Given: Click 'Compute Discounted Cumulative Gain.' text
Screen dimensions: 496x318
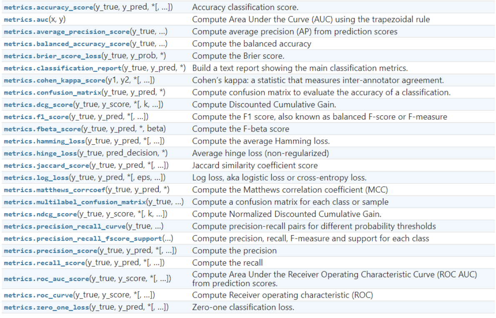Looking at the screenshot, I should [x=264, y=104].
